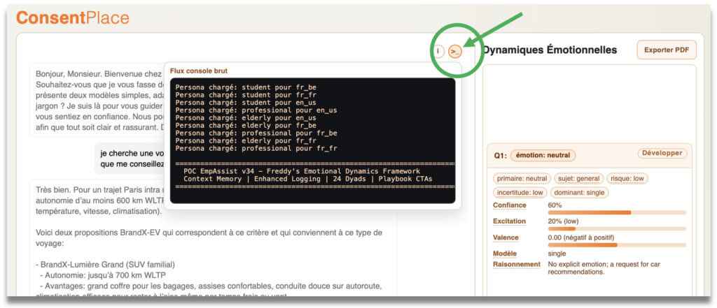Click the Valence progress bar

[617, 244]
